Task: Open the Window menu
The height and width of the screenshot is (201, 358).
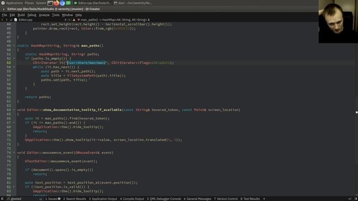Action: [67, 15]
